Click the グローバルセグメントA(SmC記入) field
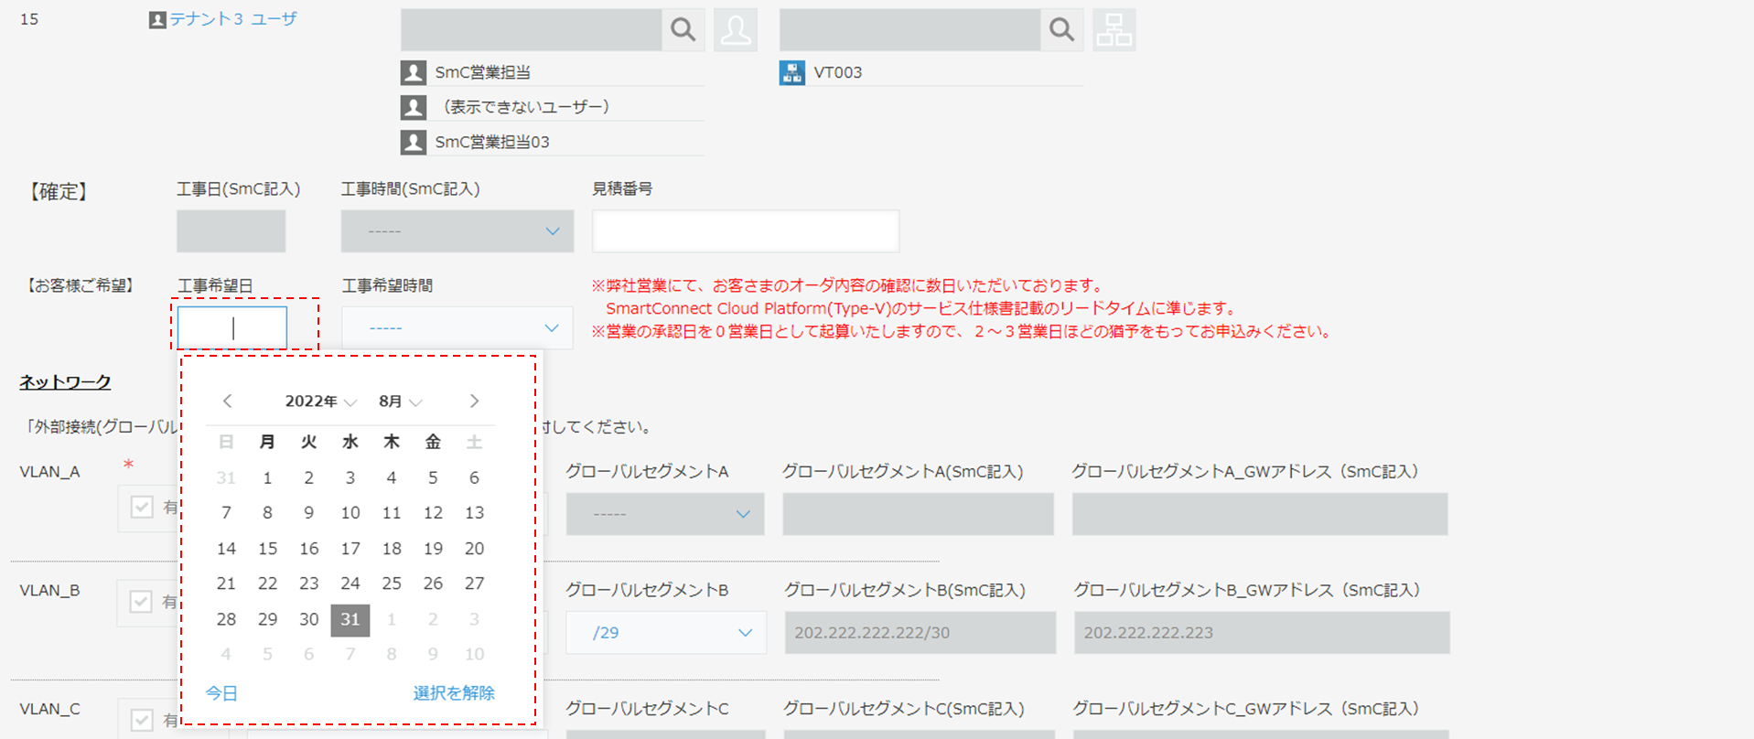The width and height of the screenshot is (1754, 739). click(919, 514)
